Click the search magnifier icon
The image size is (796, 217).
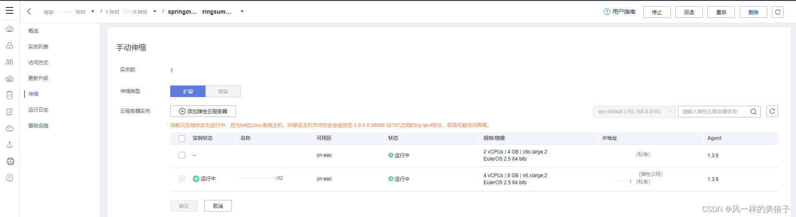click(x=754, y=112)
